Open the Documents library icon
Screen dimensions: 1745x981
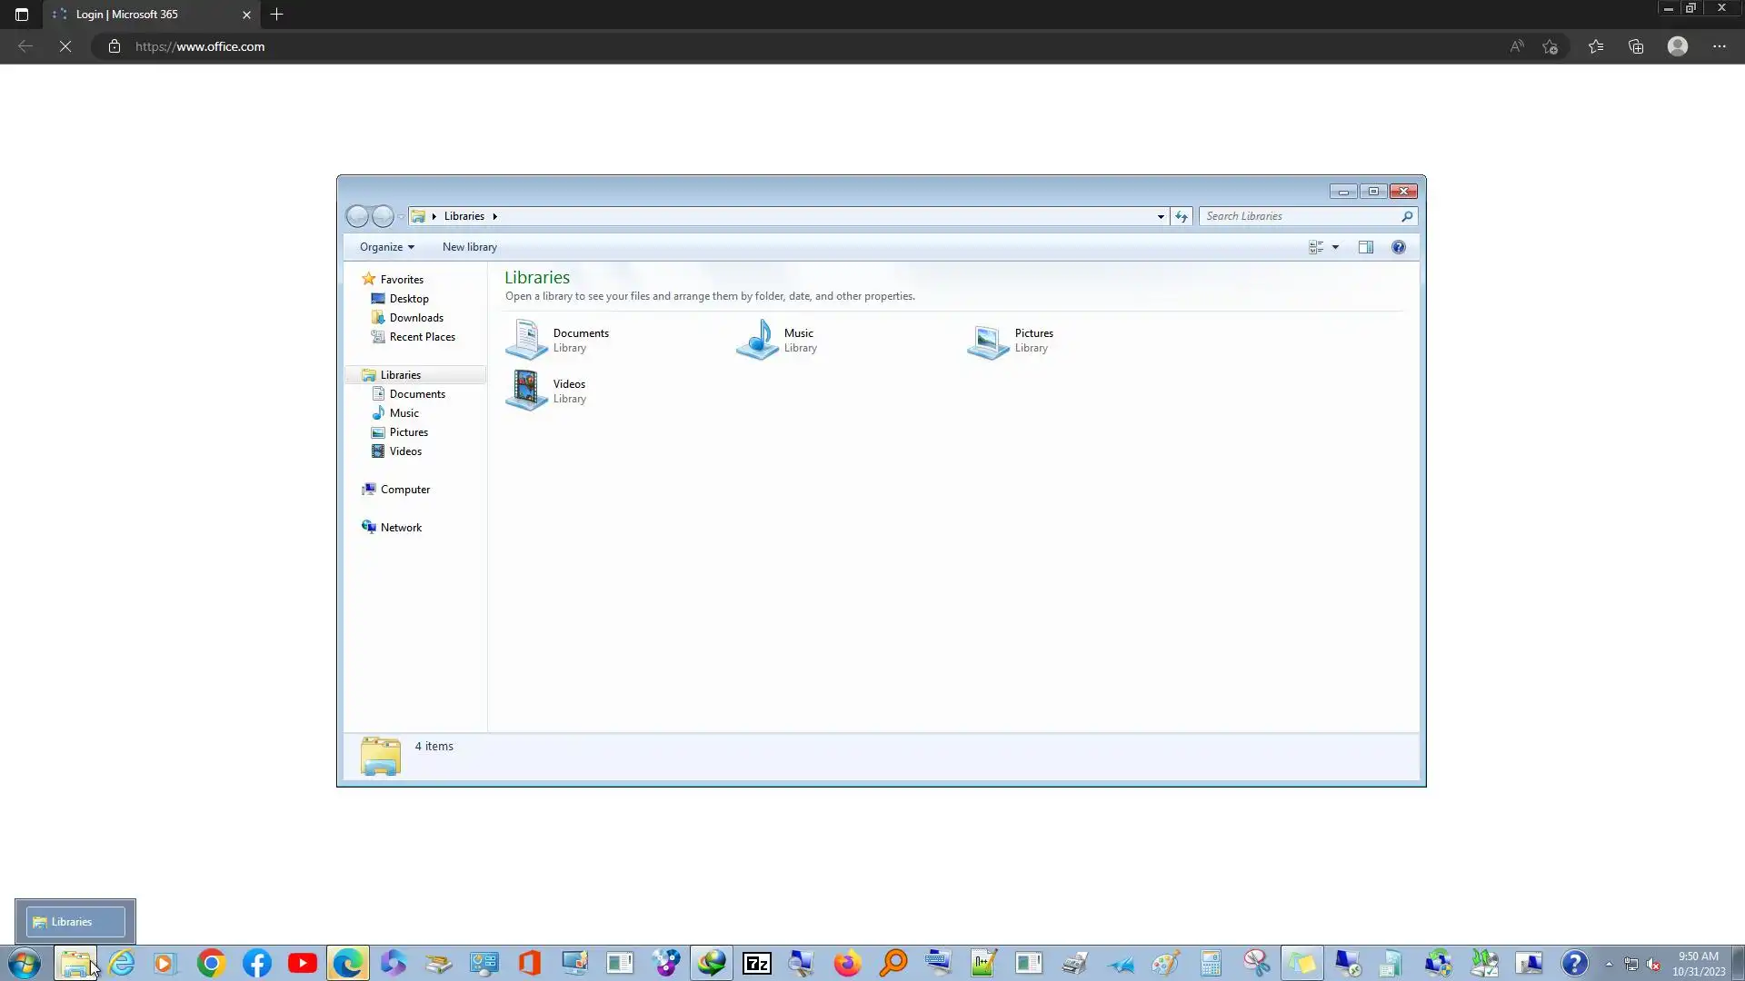(x=526, y=340)
